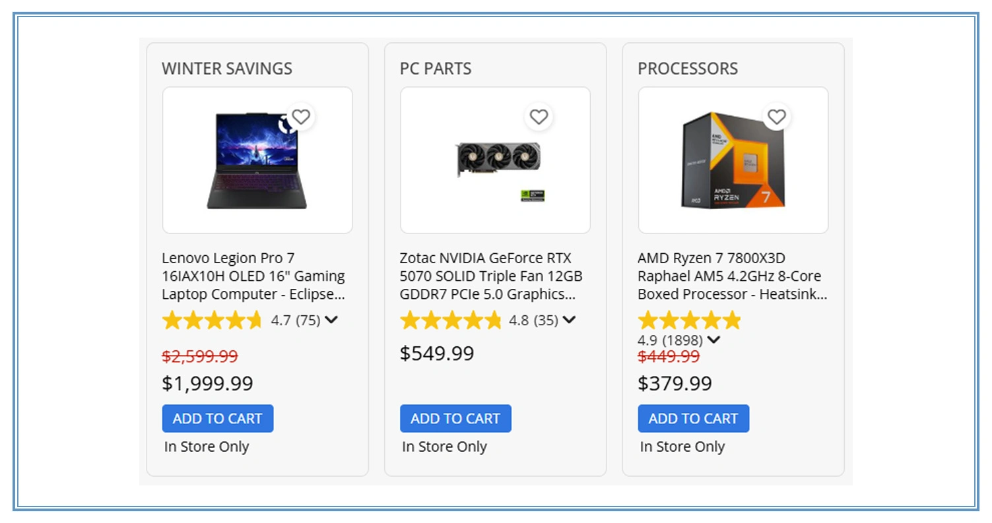The width and height of the screenshot is (992, 523).
Task: Click the first star in the Lenovo rating
Action: 172,321
